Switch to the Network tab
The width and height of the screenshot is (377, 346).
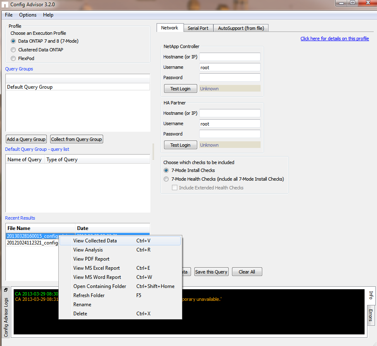170,28
